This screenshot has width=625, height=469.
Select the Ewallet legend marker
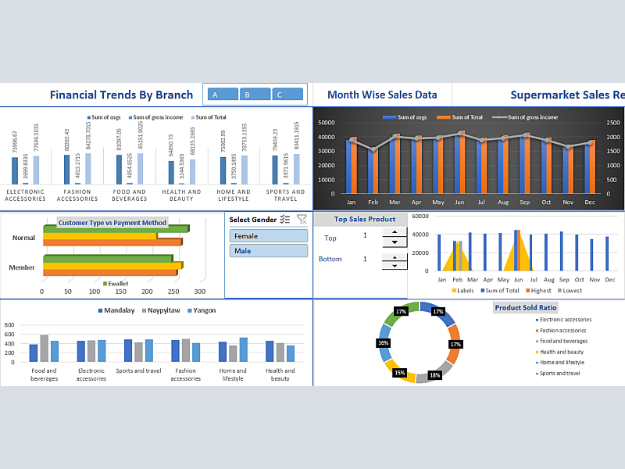pyautogui.click(x=105, y=284)
